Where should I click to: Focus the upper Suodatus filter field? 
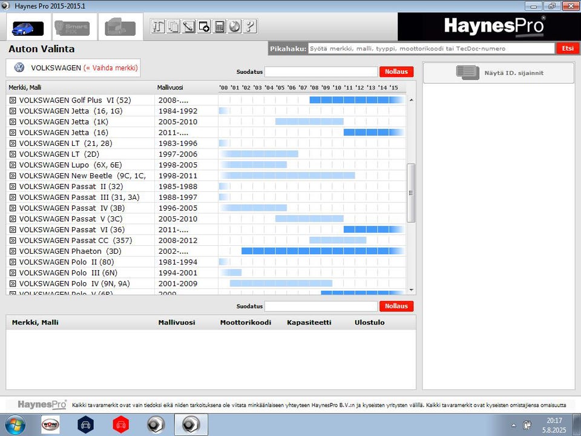click(x=321, y=71)
